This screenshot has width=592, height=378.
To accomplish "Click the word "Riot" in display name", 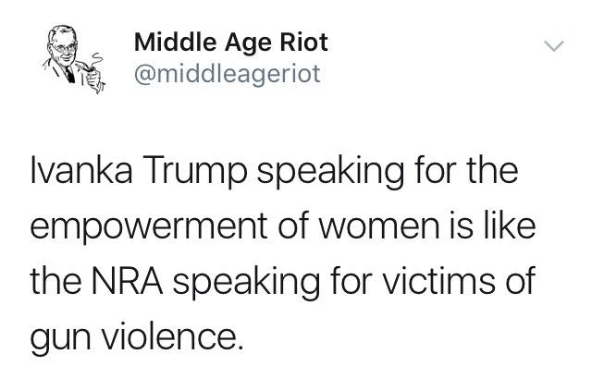I will (x=303, y=42).
